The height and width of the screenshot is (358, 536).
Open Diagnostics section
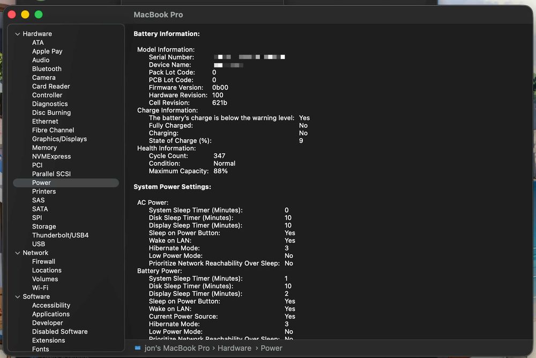click(50, 104)
